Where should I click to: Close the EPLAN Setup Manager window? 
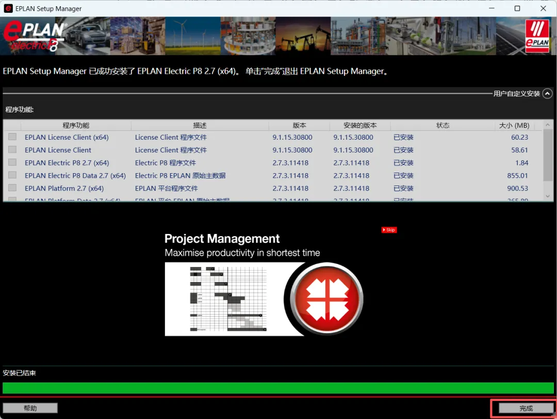pyautogui.click(x=543, y=8)
